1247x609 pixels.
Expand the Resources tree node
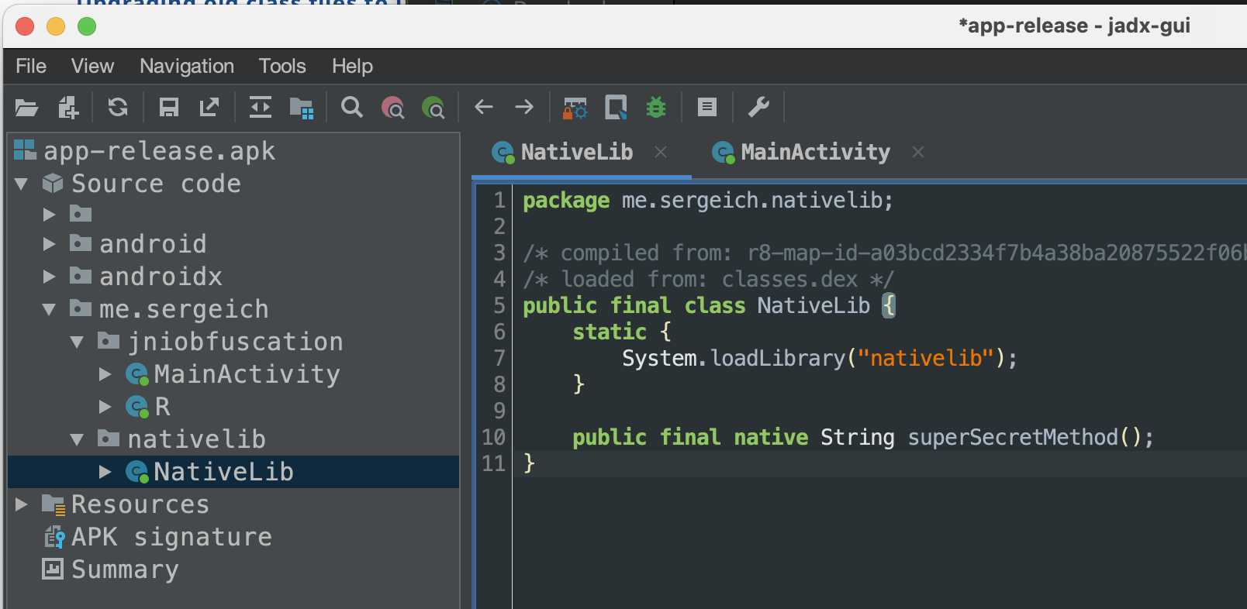[22, 504]
